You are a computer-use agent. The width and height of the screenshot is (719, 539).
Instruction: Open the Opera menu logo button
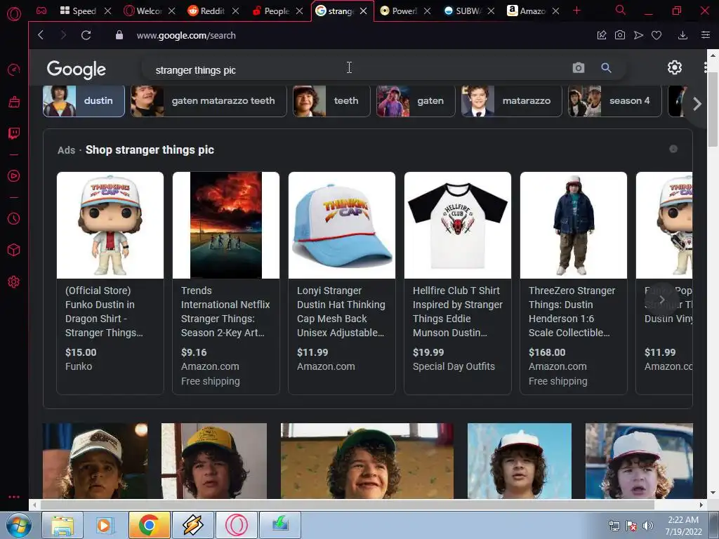point(14,14)
